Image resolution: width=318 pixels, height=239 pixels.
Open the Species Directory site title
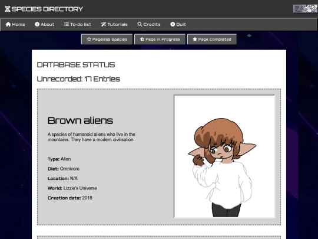[47, 9]
